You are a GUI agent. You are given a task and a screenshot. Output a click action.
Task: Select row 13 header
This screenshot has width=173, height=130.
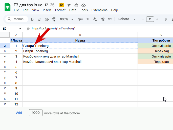(5, 104)
